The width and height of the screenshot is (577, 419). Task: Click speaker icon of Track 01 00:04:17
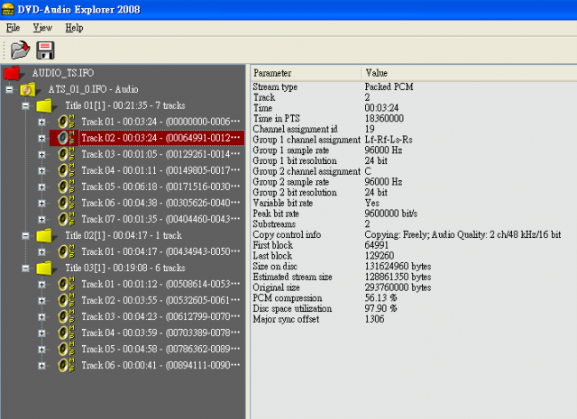66,251
